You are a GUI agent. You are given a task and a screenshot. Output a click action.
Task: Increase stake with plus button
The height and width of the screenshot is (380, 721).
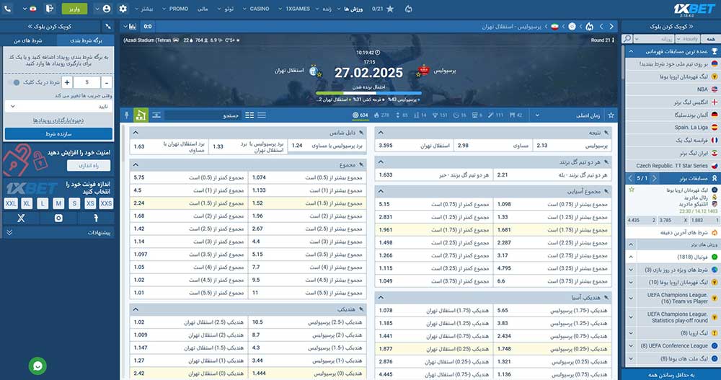67,82
